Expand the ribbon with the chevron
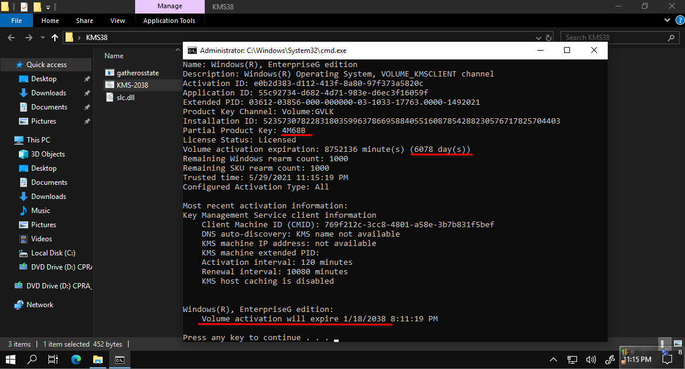Screen dimensions: 685x369 coord(667,20)
